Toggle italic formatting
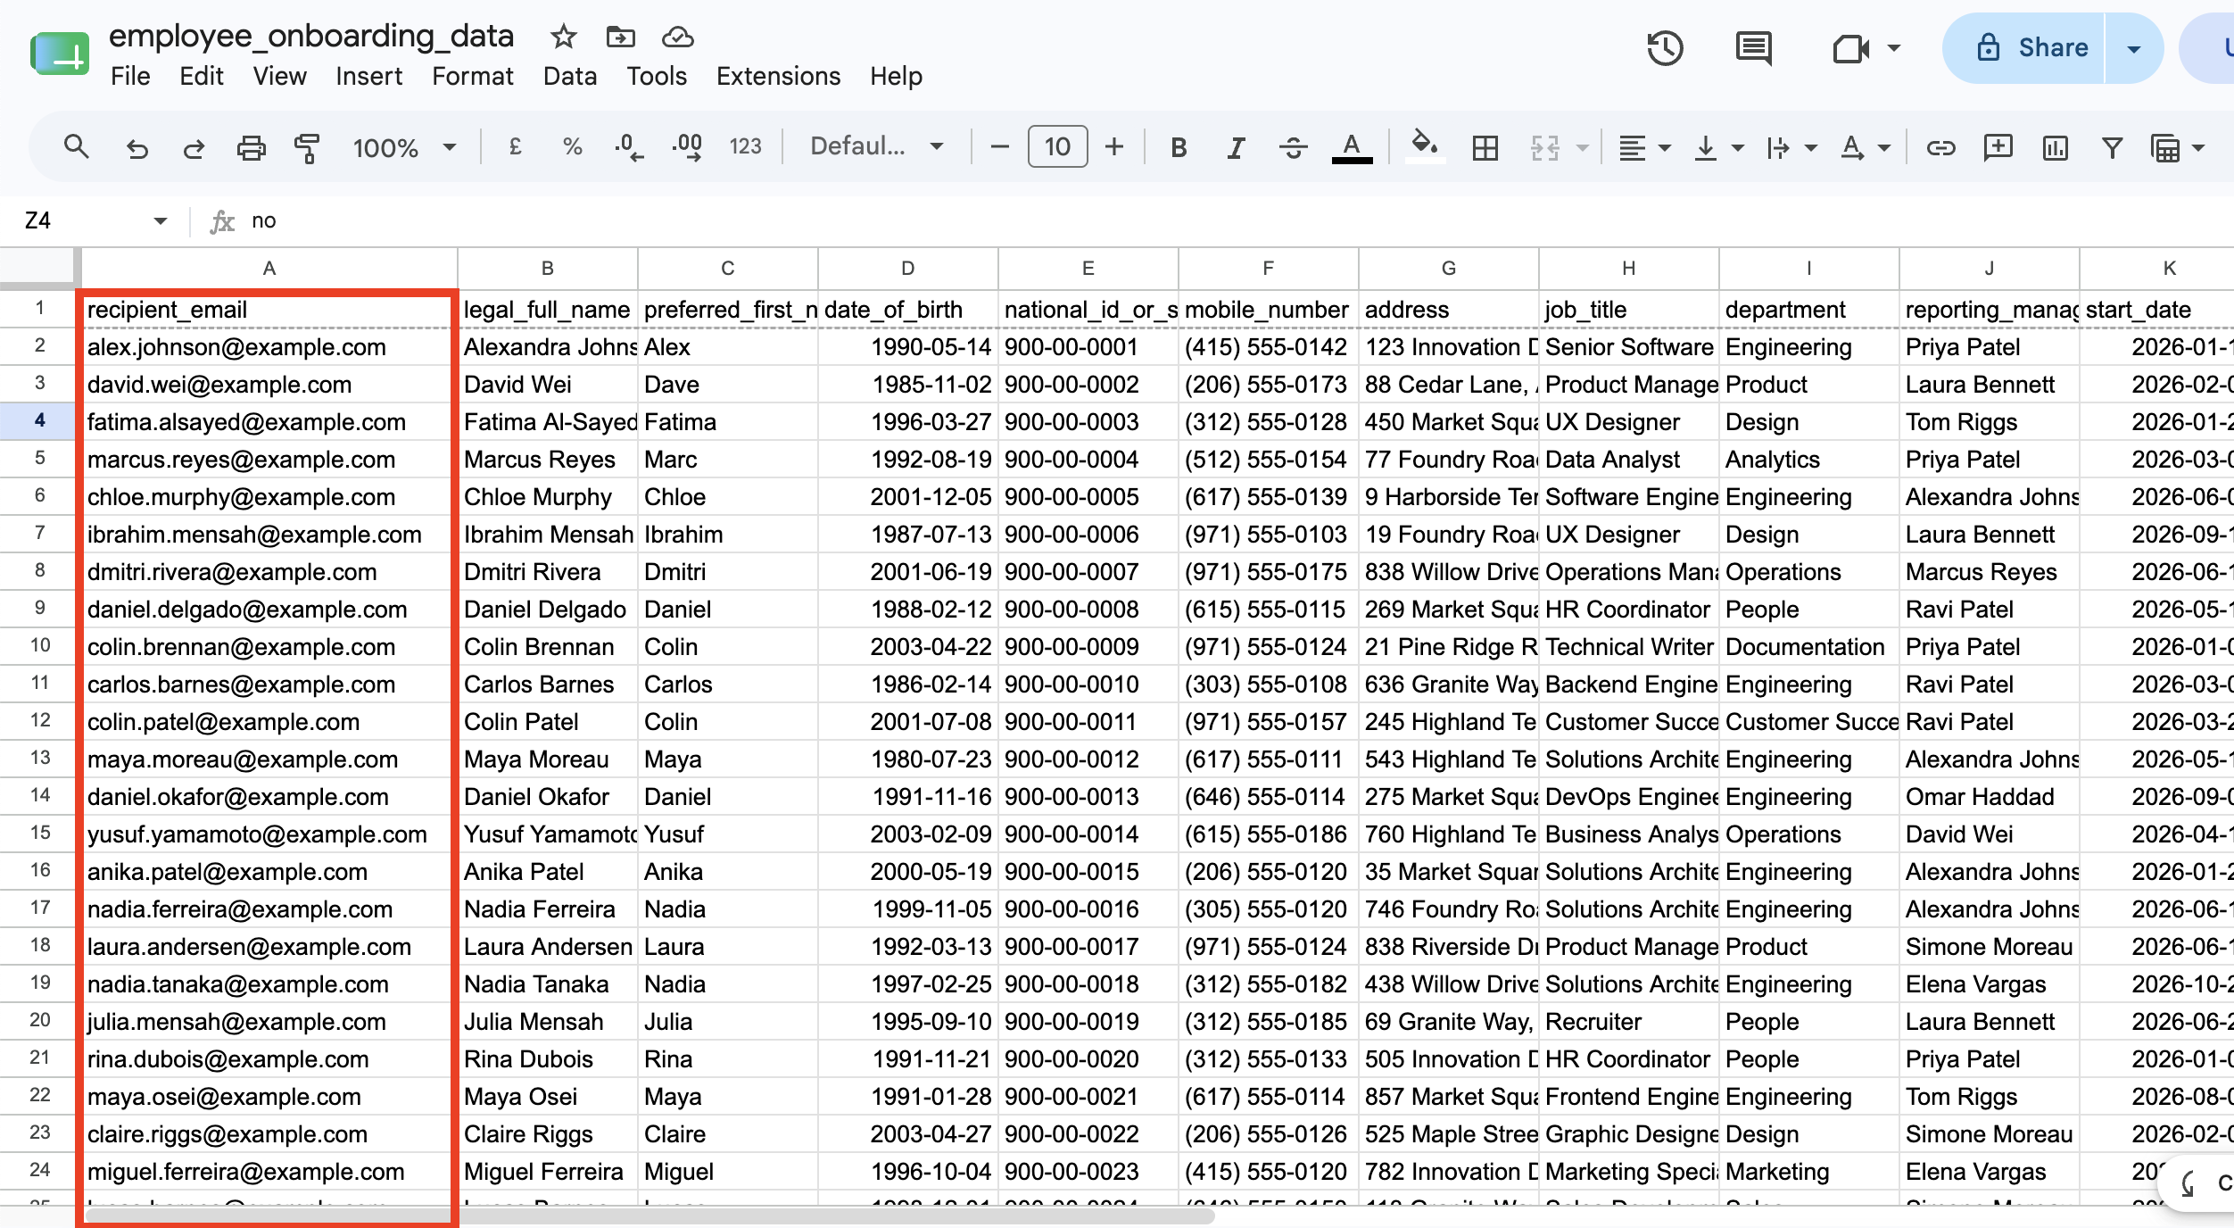 click(1236, 147)
